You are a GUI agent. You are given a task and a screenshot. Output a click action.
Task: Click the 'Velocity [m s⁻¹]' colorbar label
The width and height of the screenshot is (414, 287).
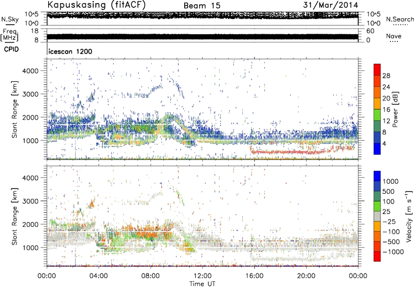tap(409, 216)
